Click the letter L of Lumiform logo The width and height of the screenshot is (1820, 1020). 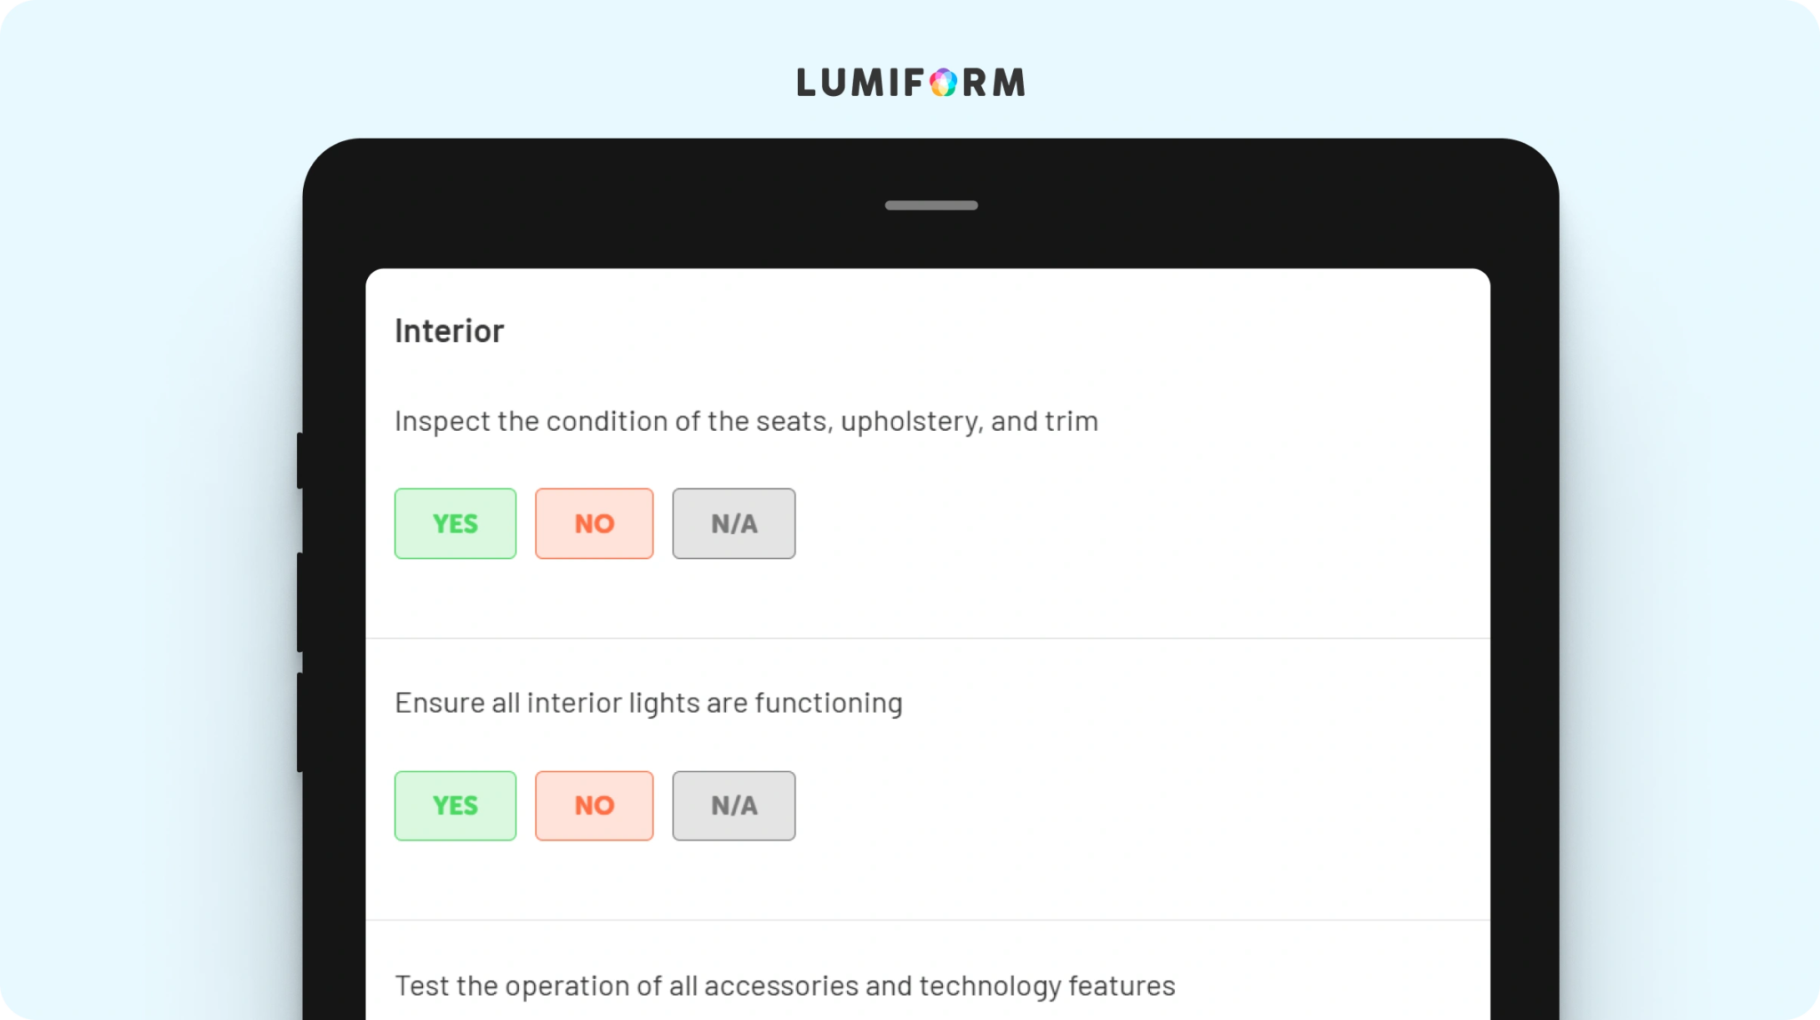point(806,83)
